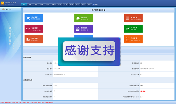Click the Session变量 label
Viewport: 176px width, 104px height.
(135, 74)
